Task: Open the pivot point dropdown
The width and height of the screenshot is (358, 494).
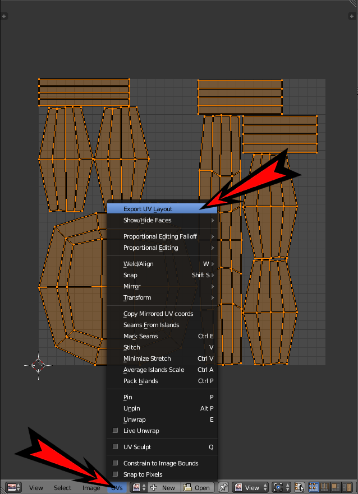Action: [x=281, y=487]
